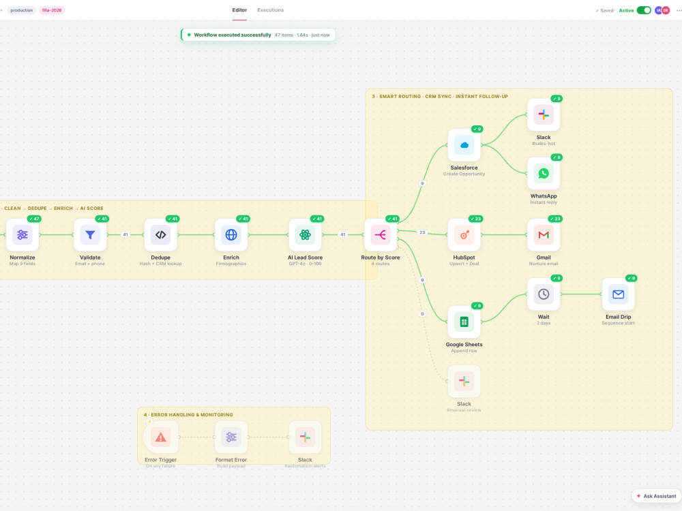Click the Active status label
682x511 pixels.
tap(626, 10)
